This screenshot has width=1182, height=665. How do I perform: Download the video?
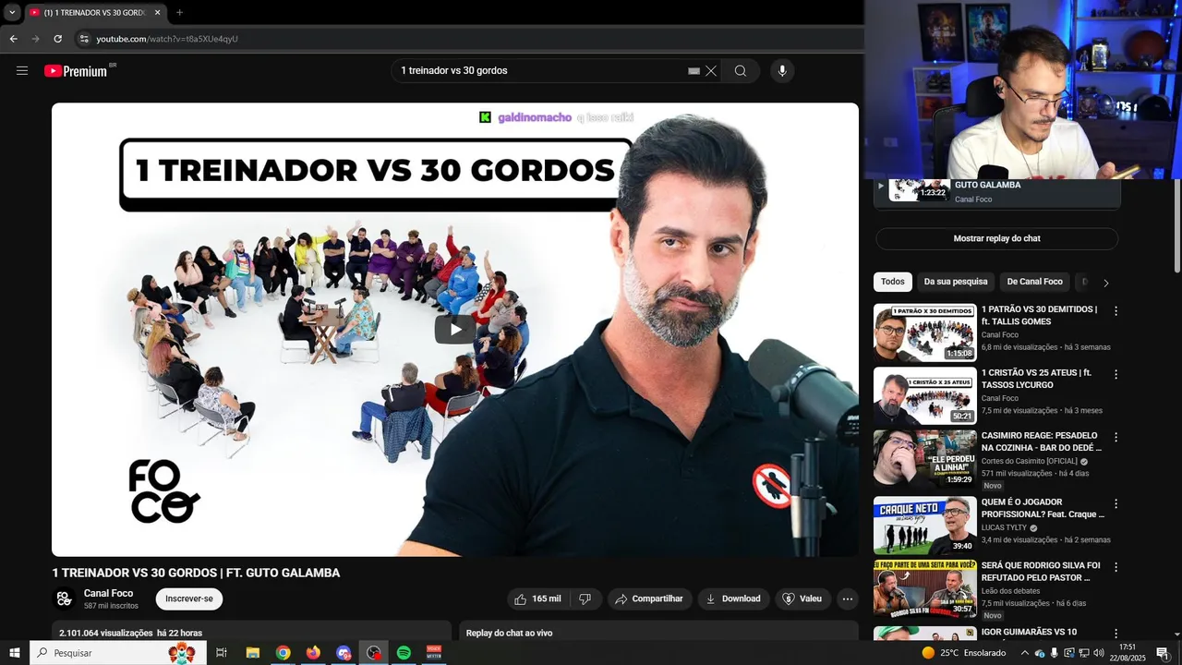733,598
